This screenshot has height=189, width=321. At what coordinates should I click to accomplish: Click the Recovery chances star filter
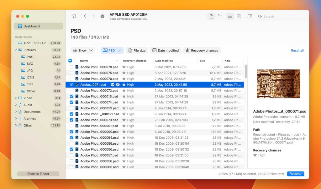click(x=202, y=50)
